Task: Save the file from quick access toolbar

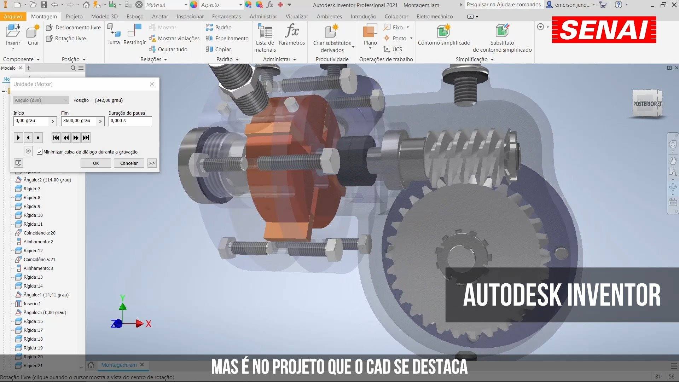Action: [44, 5]
